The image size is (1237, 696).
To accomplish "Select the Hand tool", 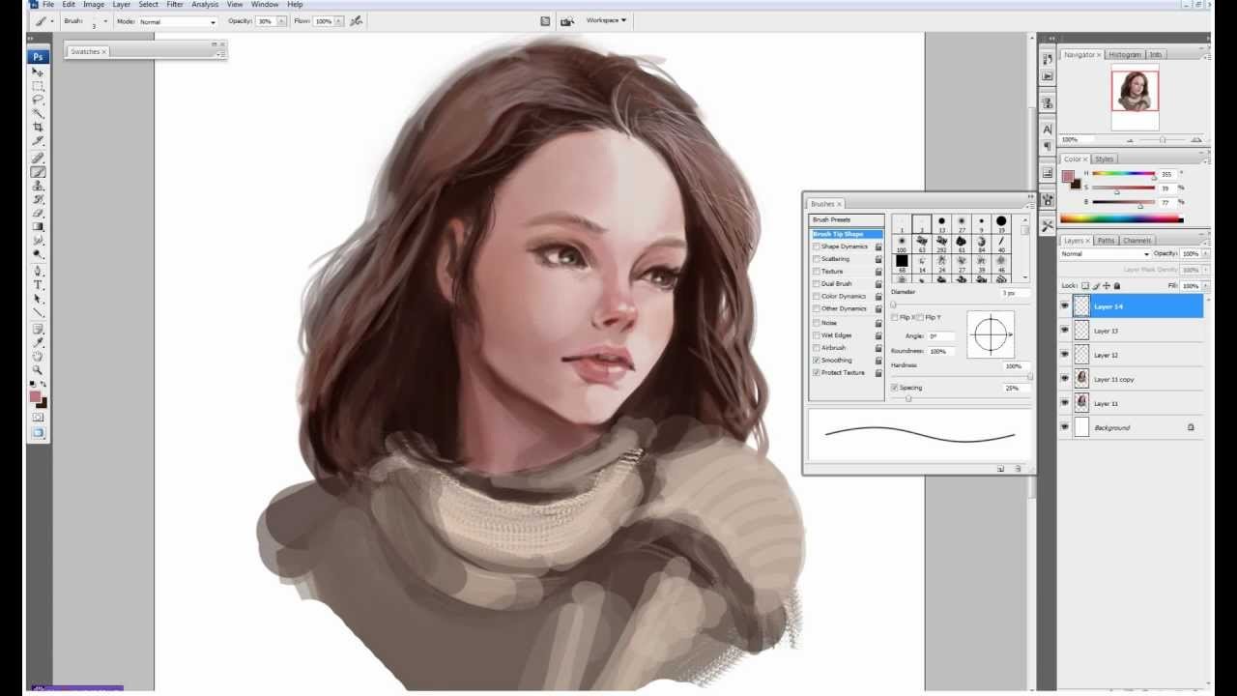I will (38, 357).
